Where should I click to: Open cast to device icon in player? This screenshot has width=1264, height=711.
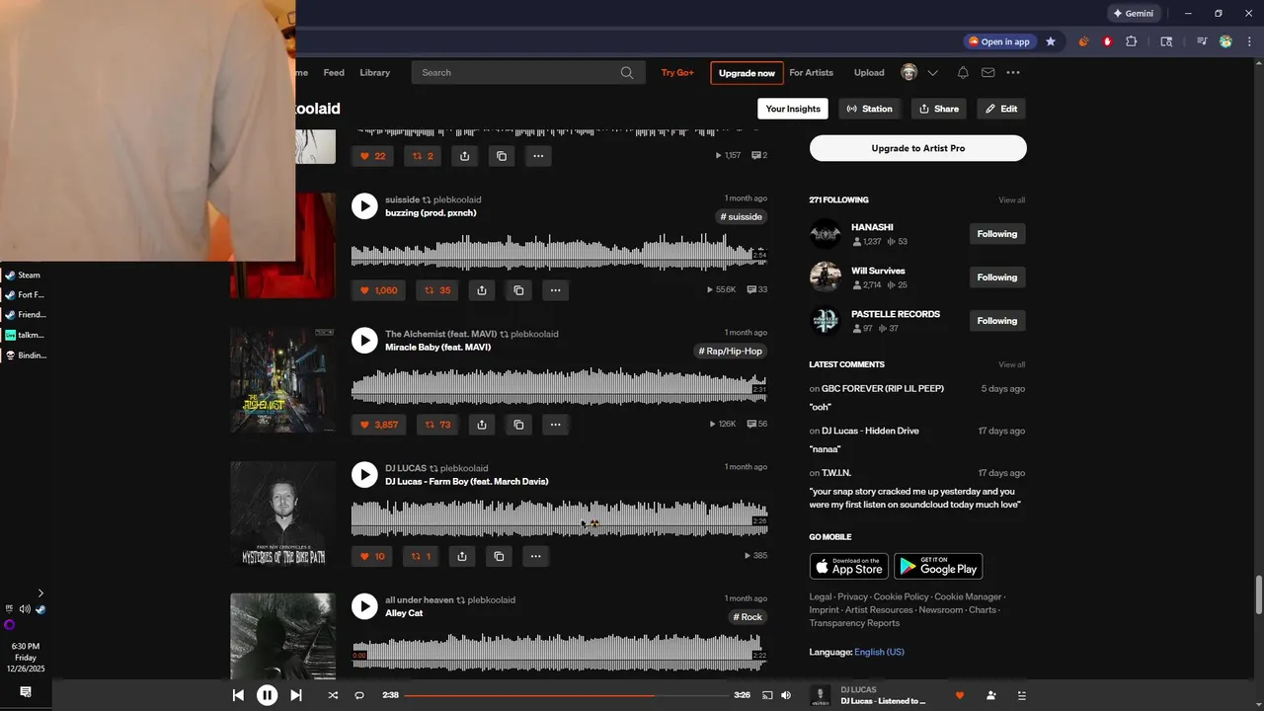point(767,695)
